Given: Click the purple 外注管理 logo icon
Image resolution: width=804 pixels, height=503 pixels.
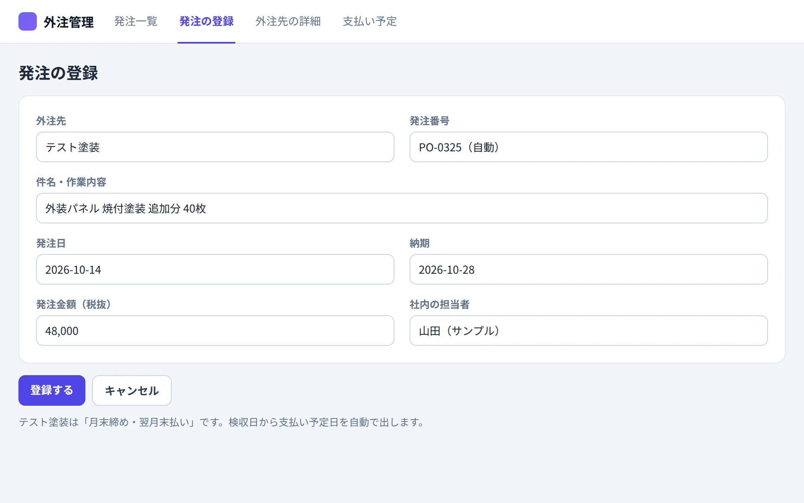Looking at the screenshot, I should [28, 21].
